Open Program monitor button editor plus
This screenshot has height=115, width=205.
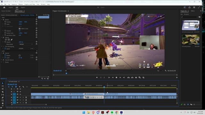click(177, 77)
